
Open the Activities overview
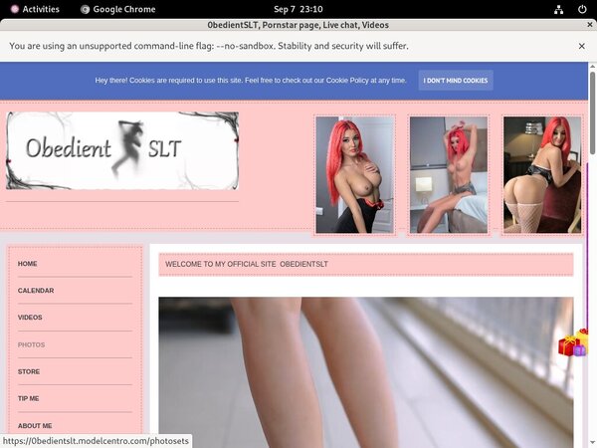coord(34,9)
